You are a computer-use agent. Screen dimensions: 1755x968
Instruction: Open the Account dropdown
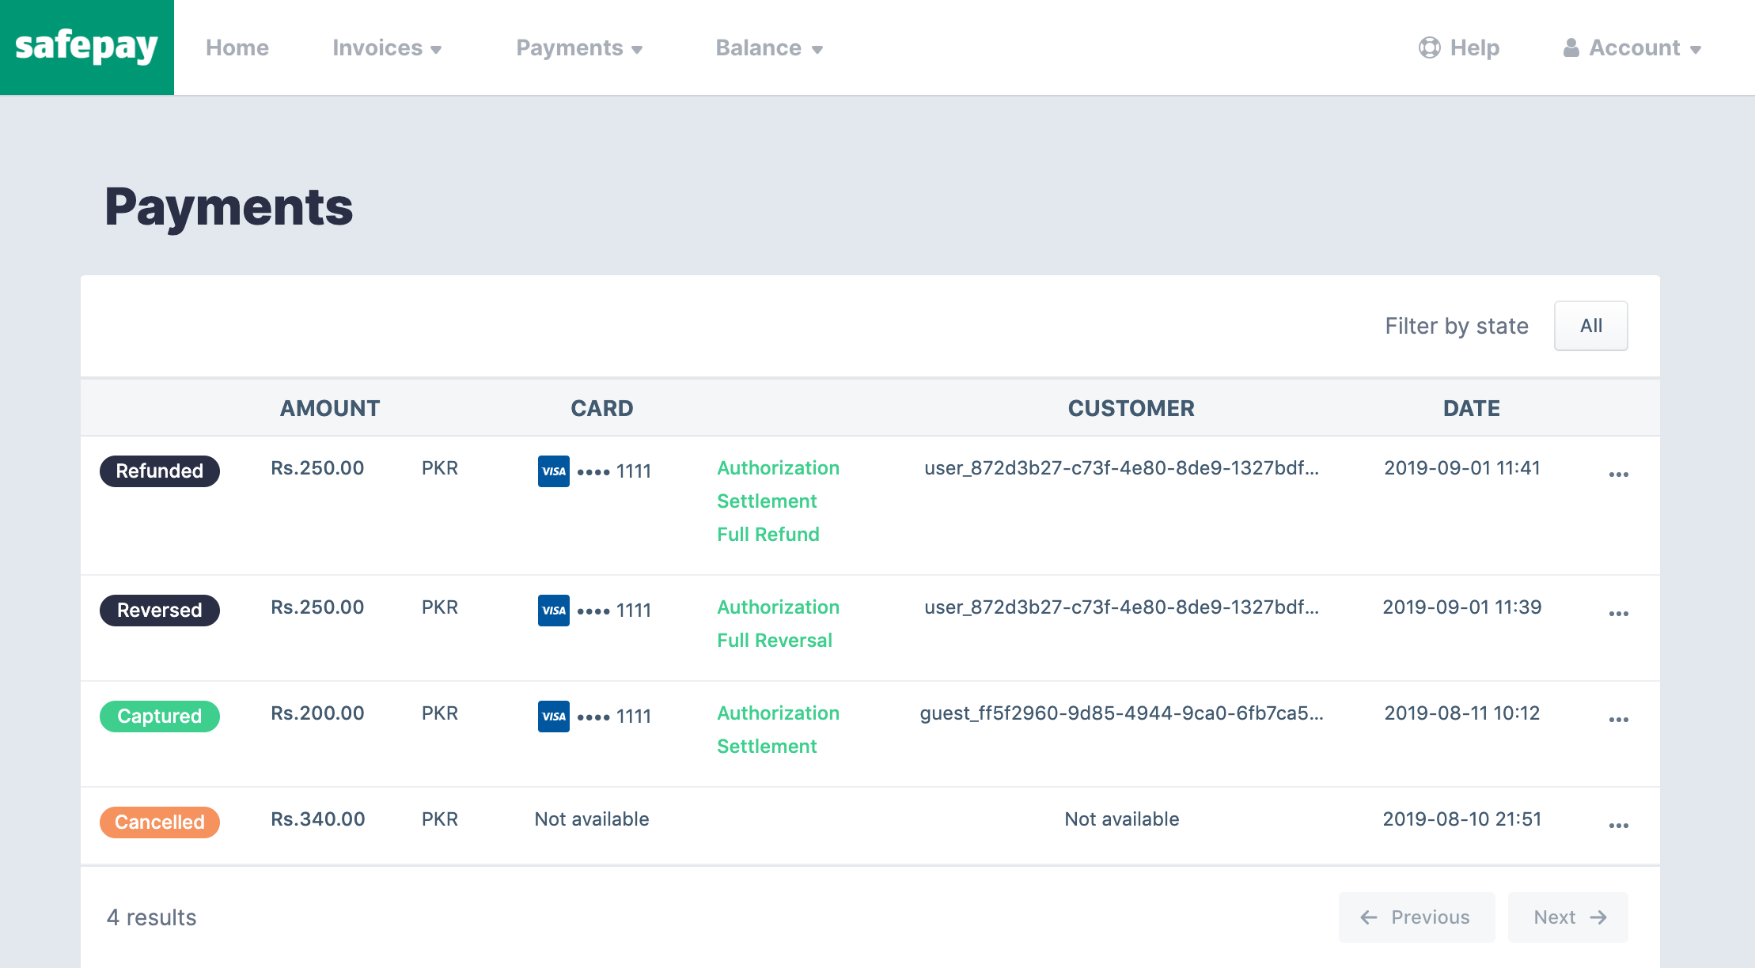pyautogui.click(x=1634, y=47)
